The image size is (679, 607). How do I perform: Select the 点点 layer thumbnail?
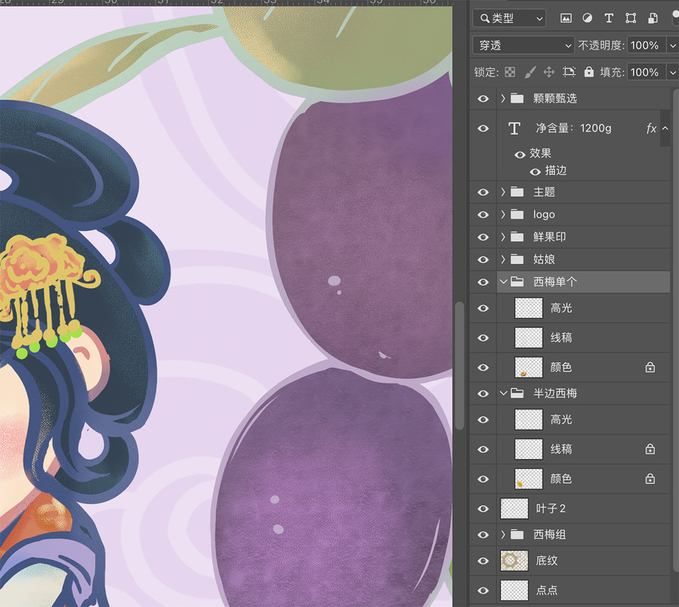pos(515,590)
